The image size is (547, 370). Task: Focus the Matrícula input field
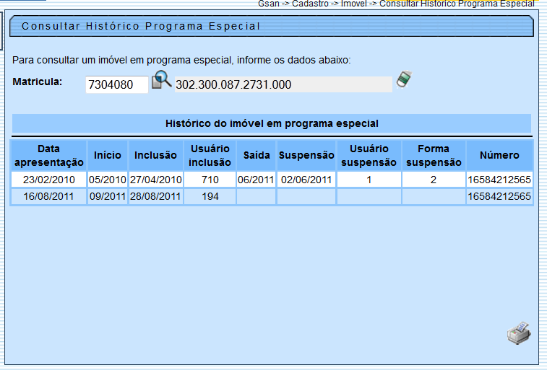(x=116, y=84)
